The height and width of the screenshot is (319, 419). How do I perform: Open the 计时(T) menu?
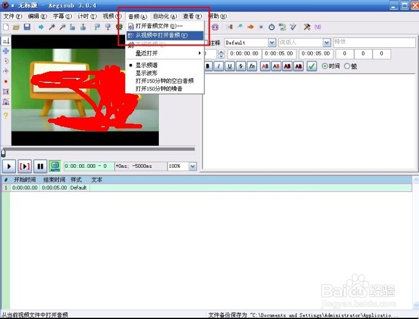[x=87, y=17]
